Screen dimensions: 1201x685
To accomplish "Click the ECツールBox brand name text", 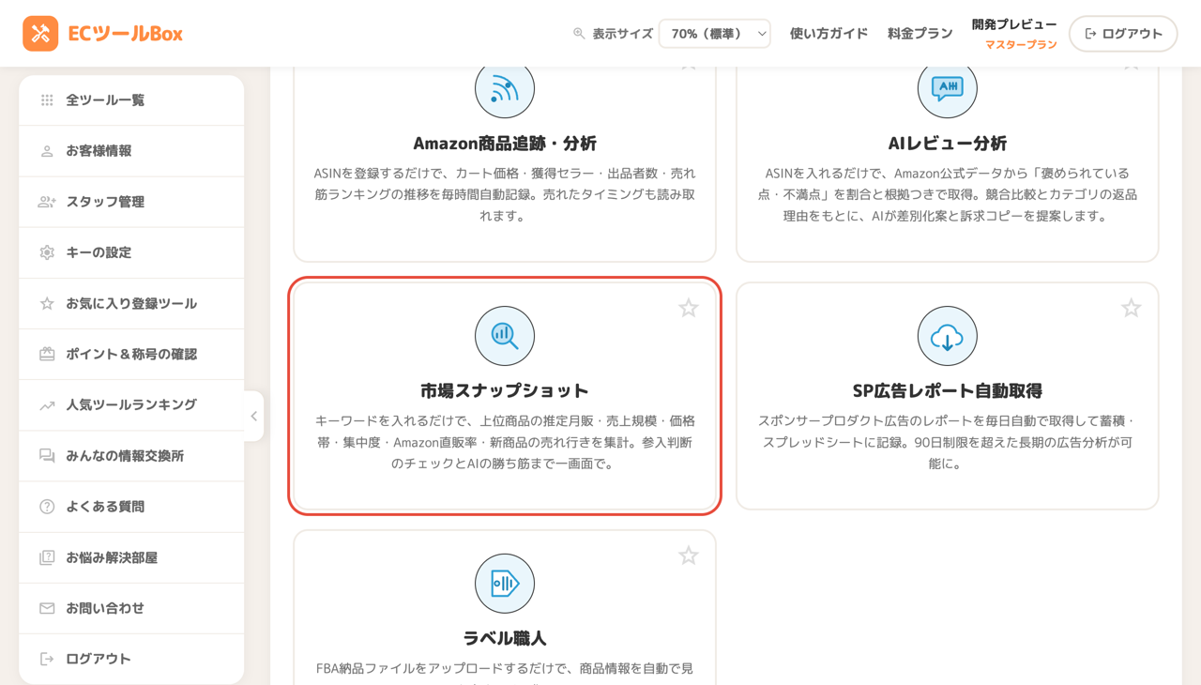I will 125,34.
